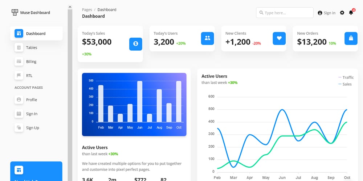Click the Dashboard breadcrumb item
Image resolution: width=363 pixels, height=181 pixels.
coord(107,10)
